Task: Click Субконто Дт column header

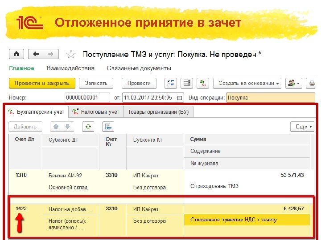Action: tap(70, 140)
